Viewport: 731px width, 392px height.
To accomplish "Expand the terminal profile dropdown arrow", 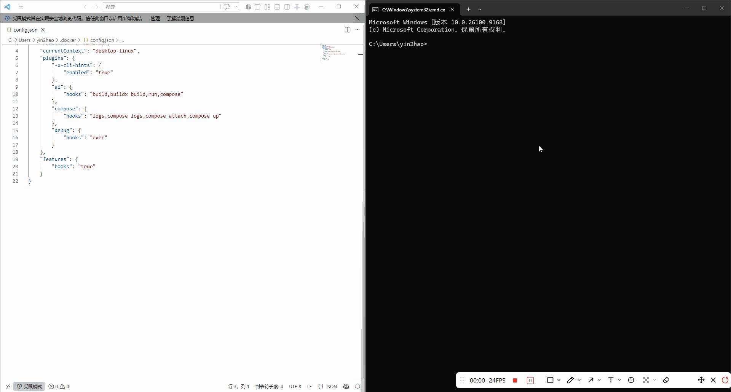I will (x=480, y=10).
